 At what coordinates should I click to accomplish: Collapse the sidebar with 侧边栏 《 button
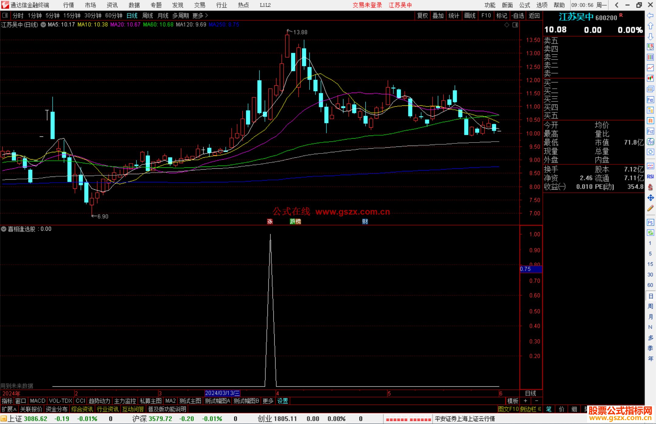531,409
